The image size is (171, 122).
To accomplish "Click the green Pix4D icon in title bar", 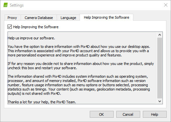I will [x=6, y=5].
